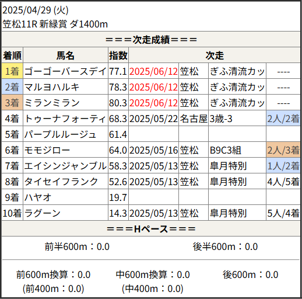
Task: Select horse name ゴーゴーバースデイ
Action: coord(65,71)
